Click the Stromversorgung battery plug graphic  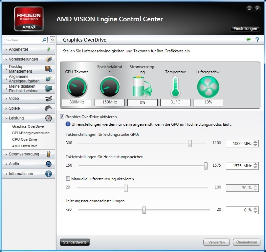142,87
